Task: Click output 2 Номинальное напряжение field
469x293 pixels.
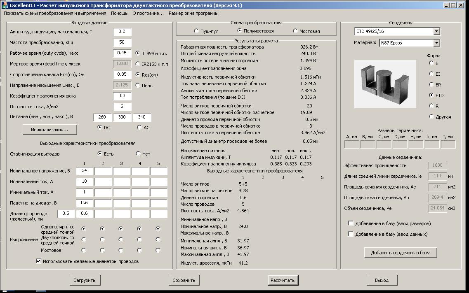Action: click(103, 171)
